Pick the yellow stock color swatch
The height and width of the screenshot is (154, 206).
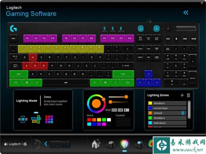pos(99,120)
